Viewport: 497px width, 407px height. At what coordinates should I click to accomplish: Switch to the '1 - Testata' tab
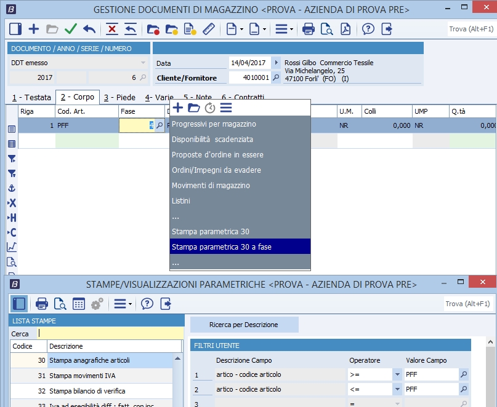click(31, 97)
